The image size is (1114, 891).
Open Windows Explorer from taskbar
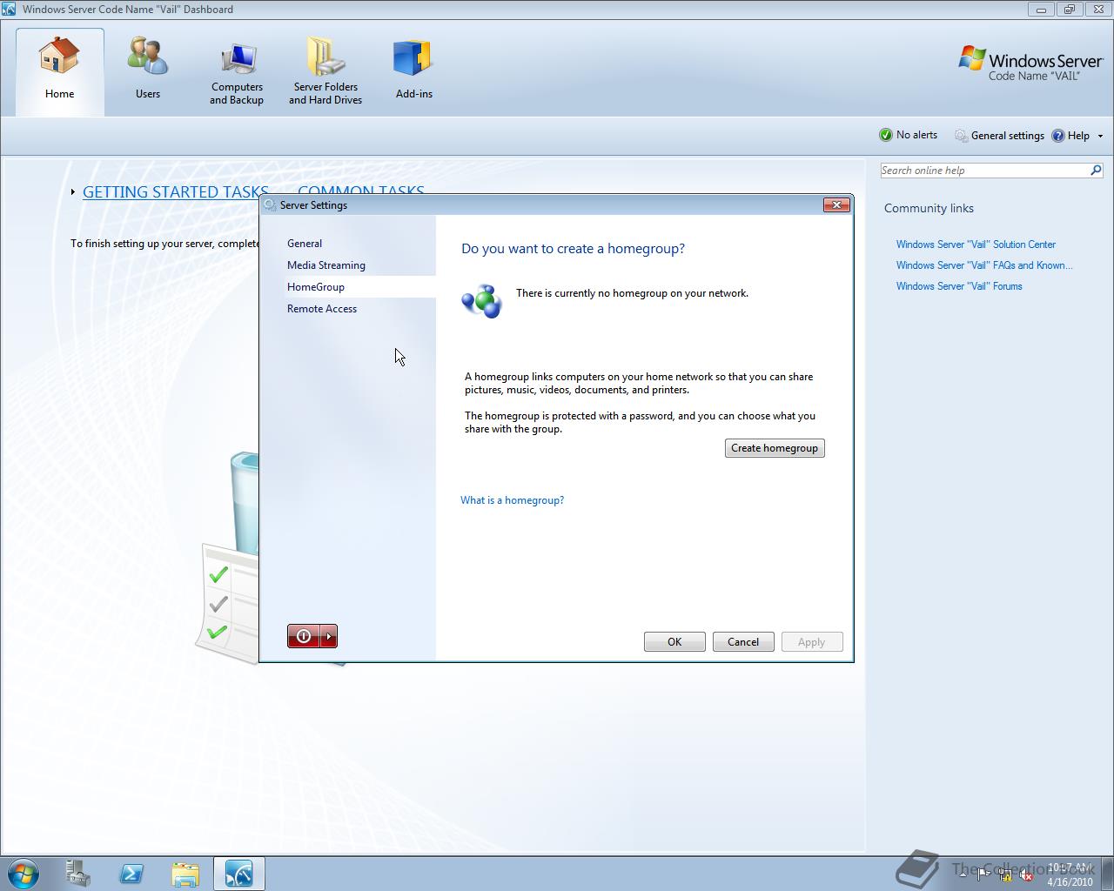coord(185,874)
